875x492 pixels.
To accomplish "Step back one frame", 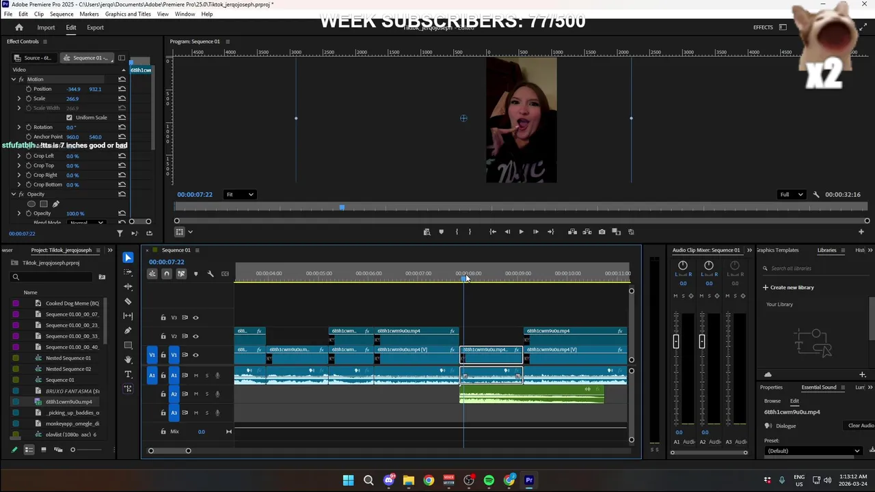I will tap(507, 232).
